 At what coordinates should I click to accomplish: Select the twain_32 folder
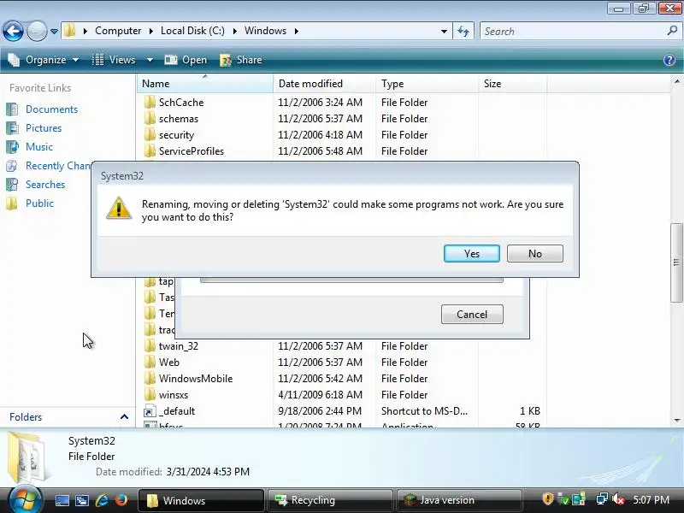click(x=179, y=346)
